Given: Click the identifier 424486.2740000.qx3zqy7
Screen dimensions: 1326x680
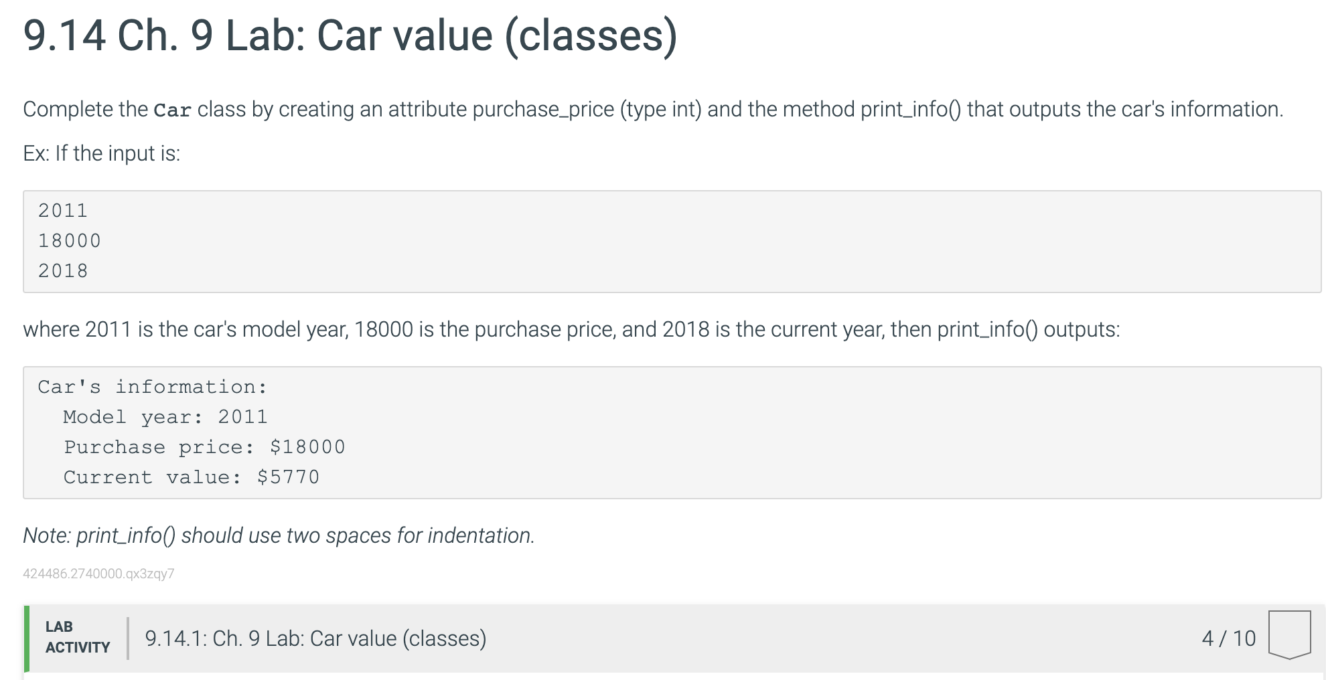Looking at the screenshot, I should 99,574.
